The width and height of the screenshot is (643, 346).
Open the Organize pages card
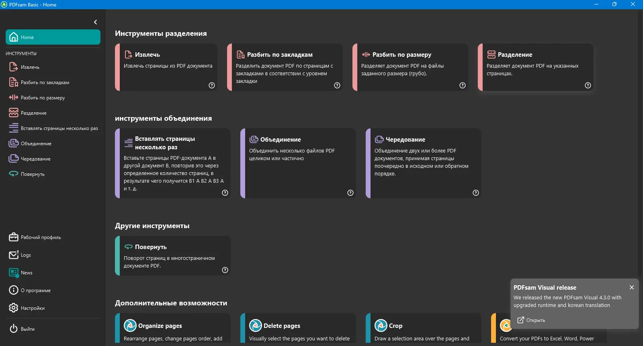(173, 329)
